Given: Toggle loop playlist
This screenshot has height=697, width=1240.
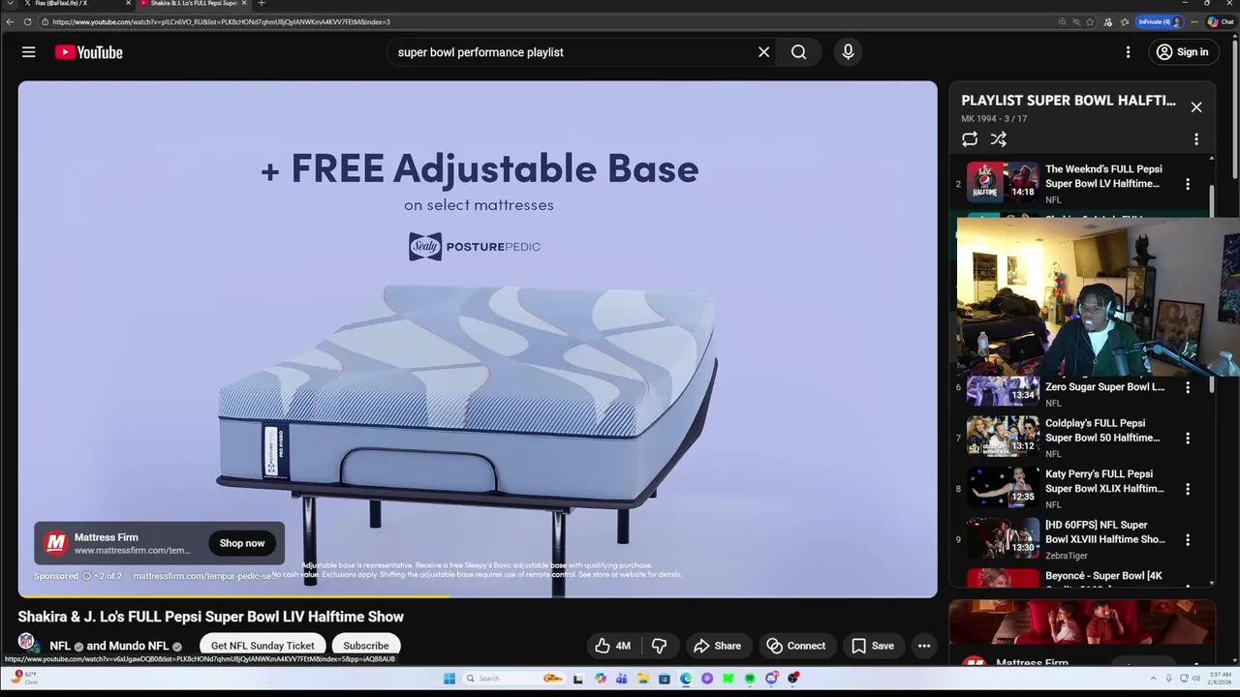Looking at the screenshot, I should [x=970, y=139].
